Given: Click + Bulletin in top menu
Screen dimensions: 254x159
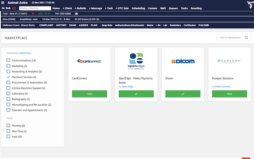Looking at the screenshot, I should tap(80, 8).
